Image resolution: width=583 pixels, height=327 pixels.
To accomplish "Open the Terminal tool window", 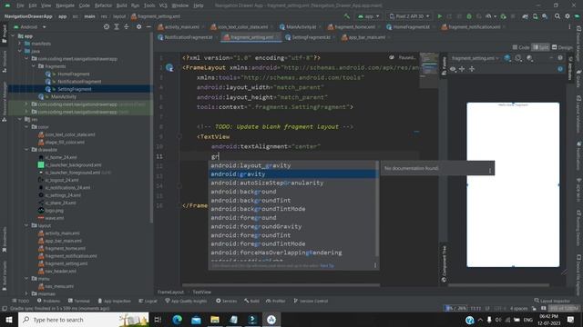I will point(79,301).
